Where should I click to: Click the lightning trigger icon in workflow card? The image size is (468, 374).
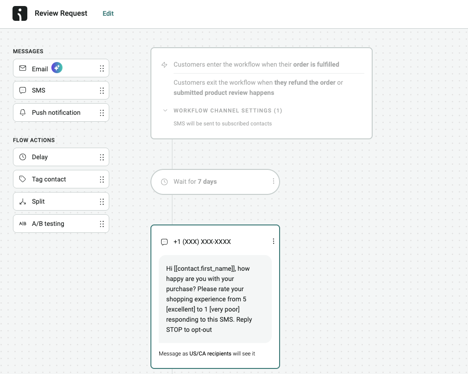tap(164, 65)
